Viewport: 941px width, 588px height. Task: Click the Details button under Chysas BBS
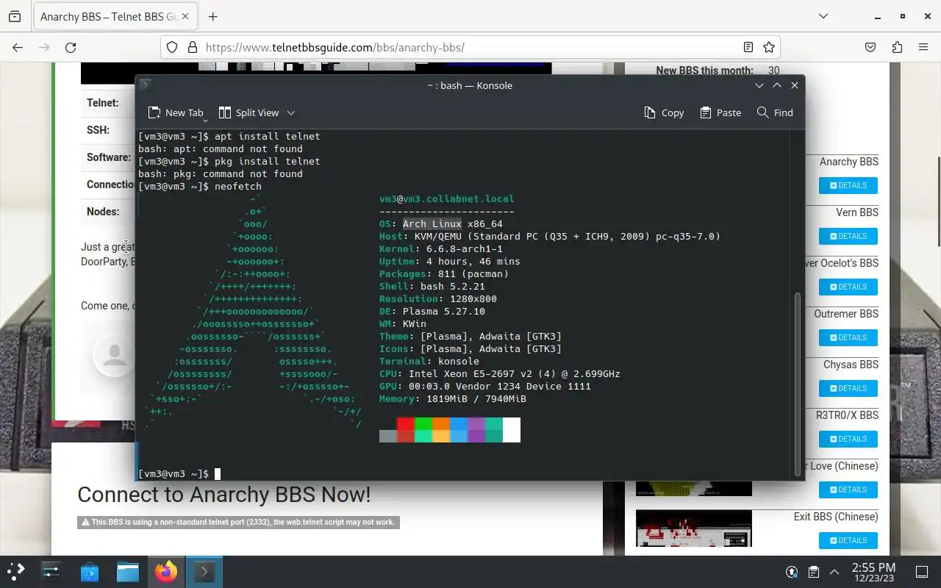(x=848, y=388)
